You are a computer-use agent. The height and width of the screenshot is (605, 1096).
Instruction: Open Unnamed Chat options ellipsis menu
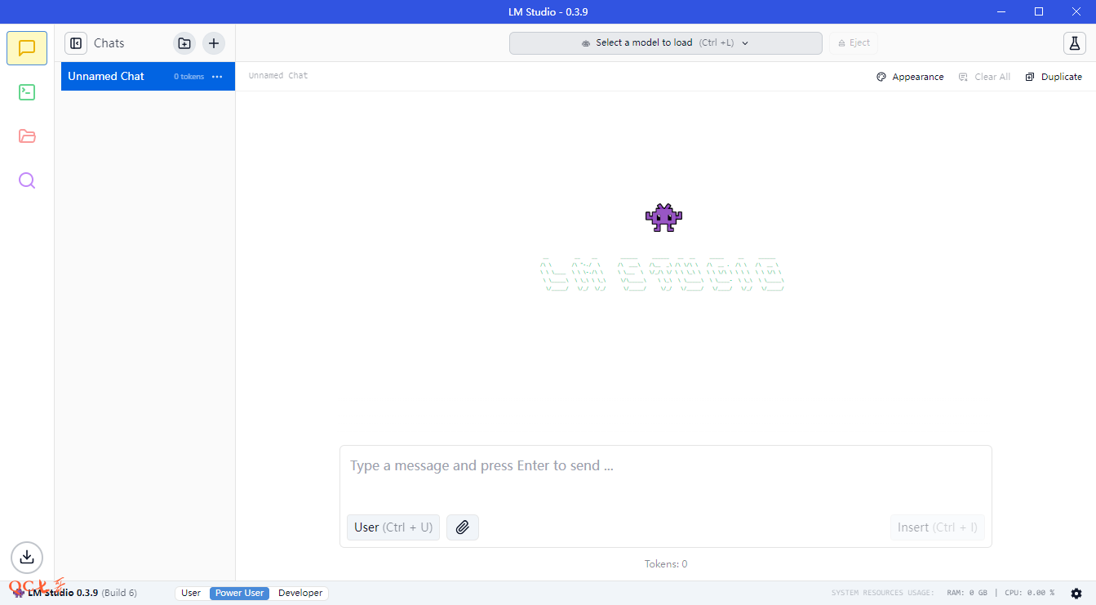[217, 77]
